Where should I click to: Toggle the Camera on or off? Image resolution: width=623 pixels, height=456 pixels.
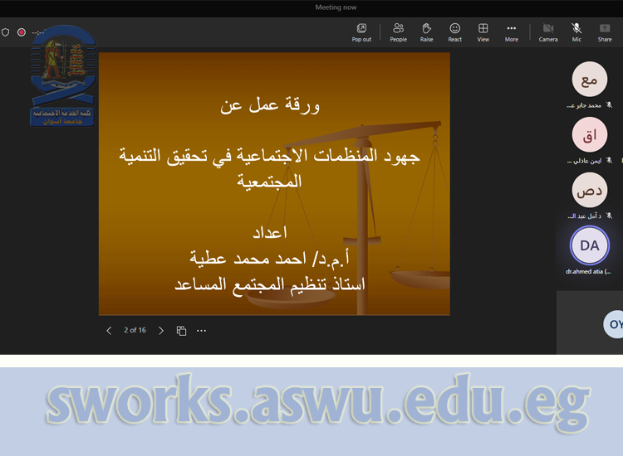tap(548, 32)
